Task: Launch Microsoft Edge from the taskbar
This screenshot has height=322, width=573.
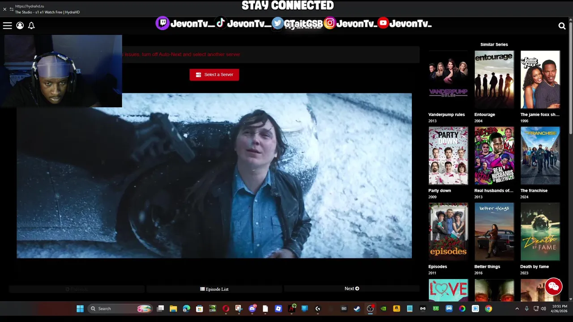Action: pos(186,309)
